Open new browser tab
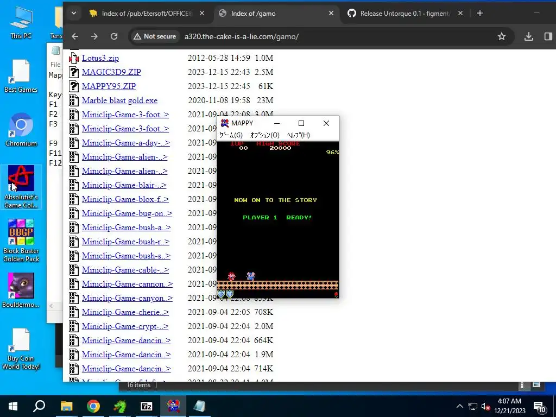This screenshot has height=417, width=556. (480, 13)
